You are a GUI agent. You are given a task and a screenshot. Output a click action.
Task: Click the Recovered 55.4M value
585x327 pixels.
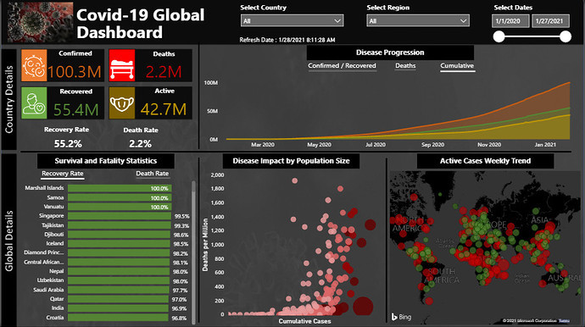[76, 109]
